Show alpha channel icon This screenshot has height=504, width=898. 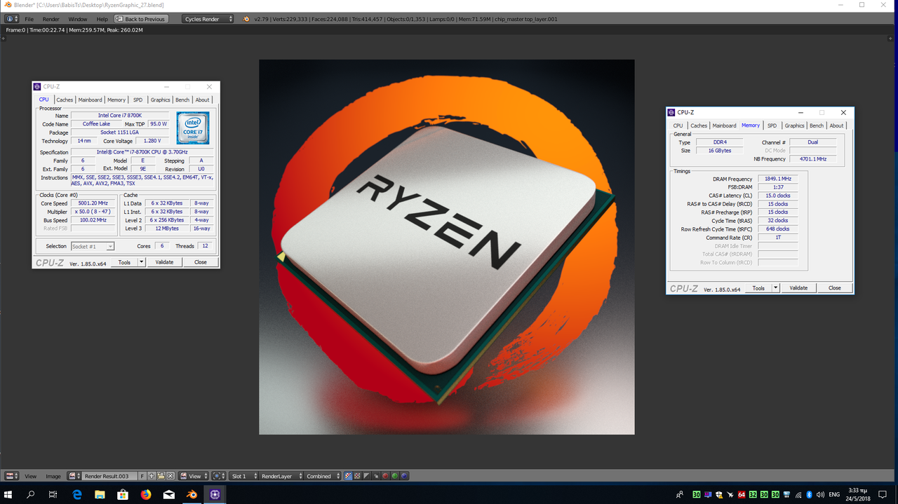point(366,476)
